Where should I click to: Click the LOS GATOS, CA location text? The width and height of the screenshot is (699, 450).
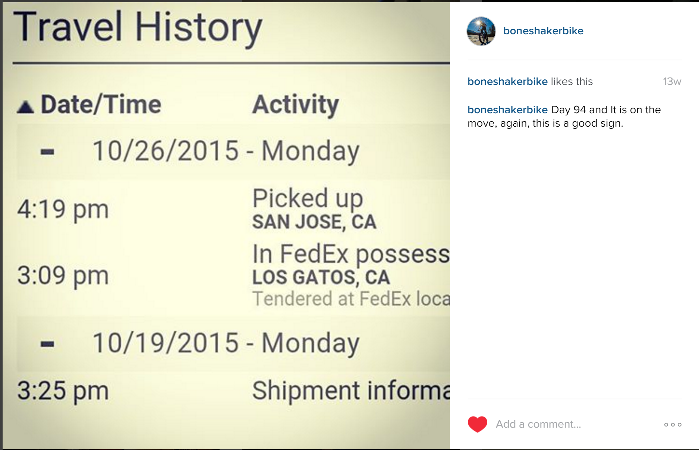[x=321, y=278]
